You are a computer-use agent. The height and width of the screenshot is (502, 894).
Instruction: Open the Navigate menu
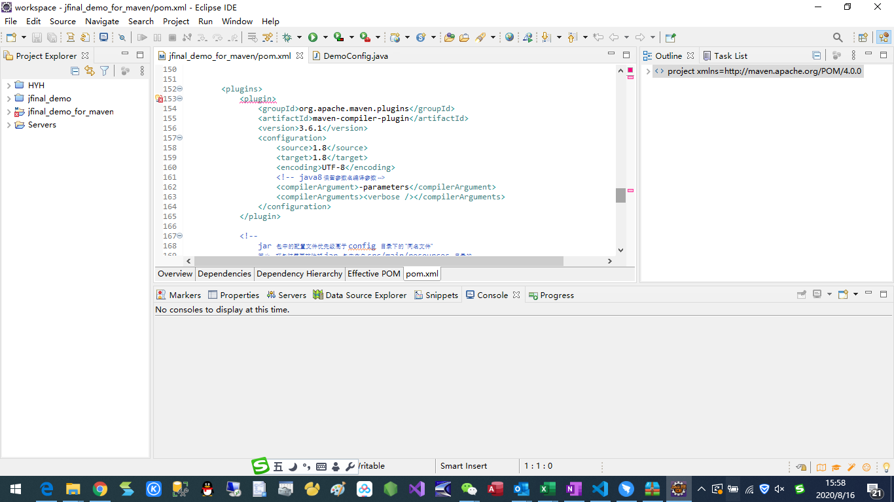point(102,21)
